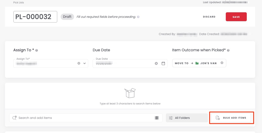This screenshot has height=133, width=262.
Task: Remove the Jon's Van outcome selection
Action: [x=222, y=63]
